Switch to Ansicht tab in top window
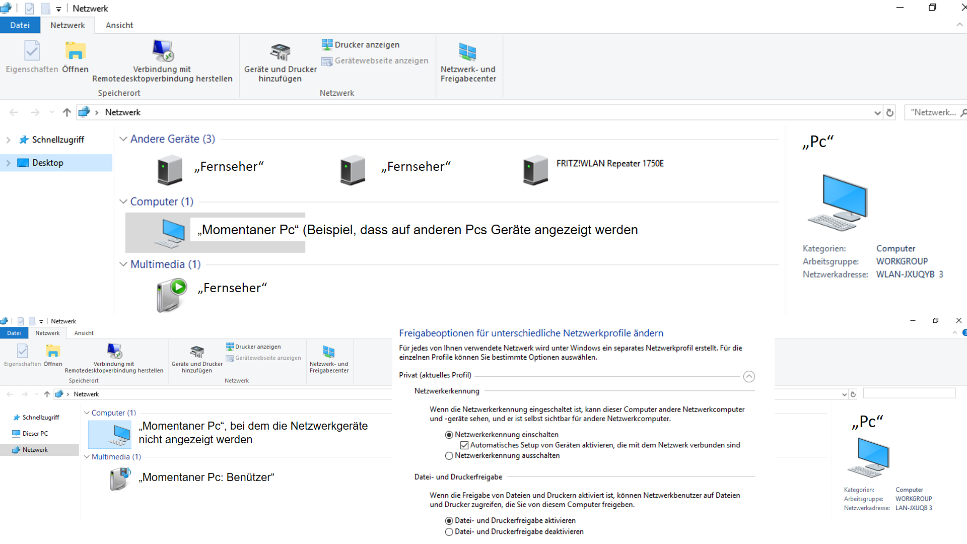 tap(119, 25)
